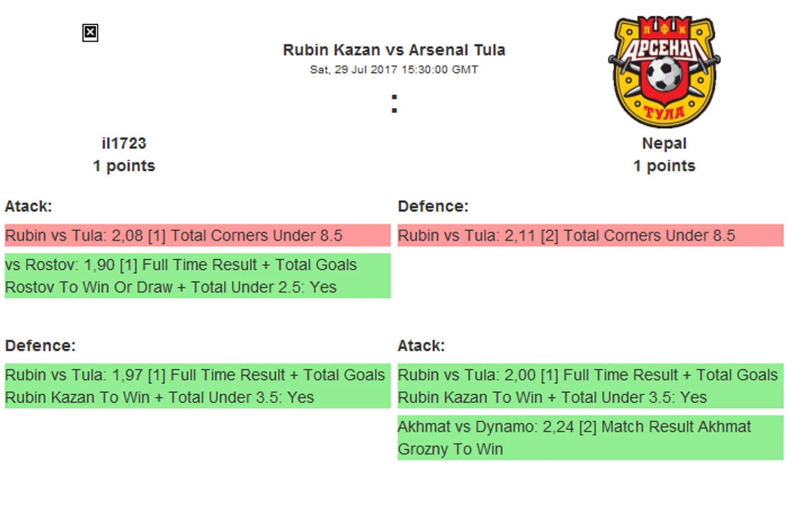Click the right column Defence heading
Screen dimensions: 788x517
click(433, 206)
